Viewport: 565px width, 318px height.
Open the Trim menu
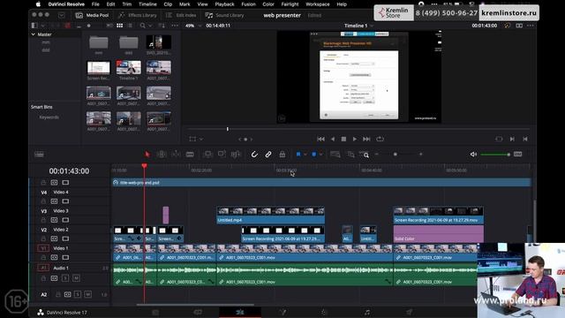127,4
